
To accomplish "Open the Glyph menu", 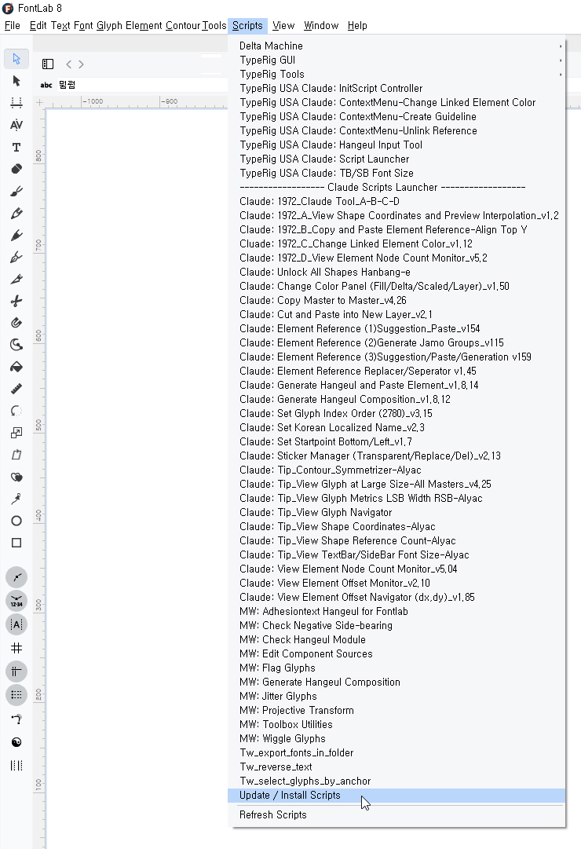I will pos(109,25).
